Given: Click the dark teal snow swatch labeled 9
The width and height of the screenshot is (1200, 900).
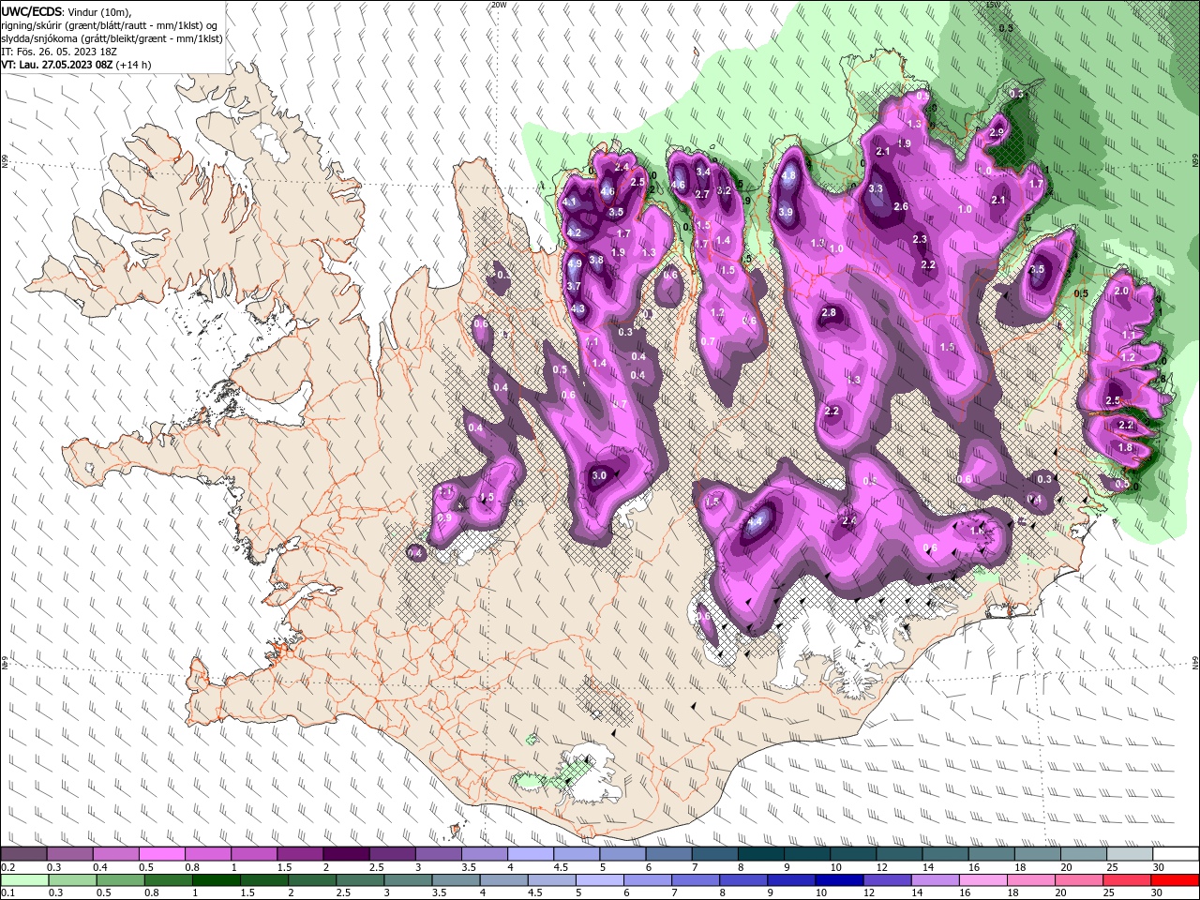Looking at the screenshot, I should (806, 854).
